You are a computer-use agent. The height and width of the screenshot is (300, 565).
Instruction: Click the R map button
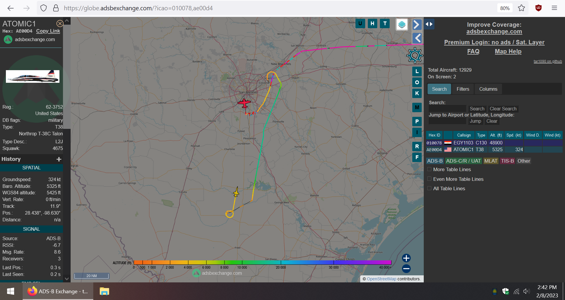click(417, 146)
